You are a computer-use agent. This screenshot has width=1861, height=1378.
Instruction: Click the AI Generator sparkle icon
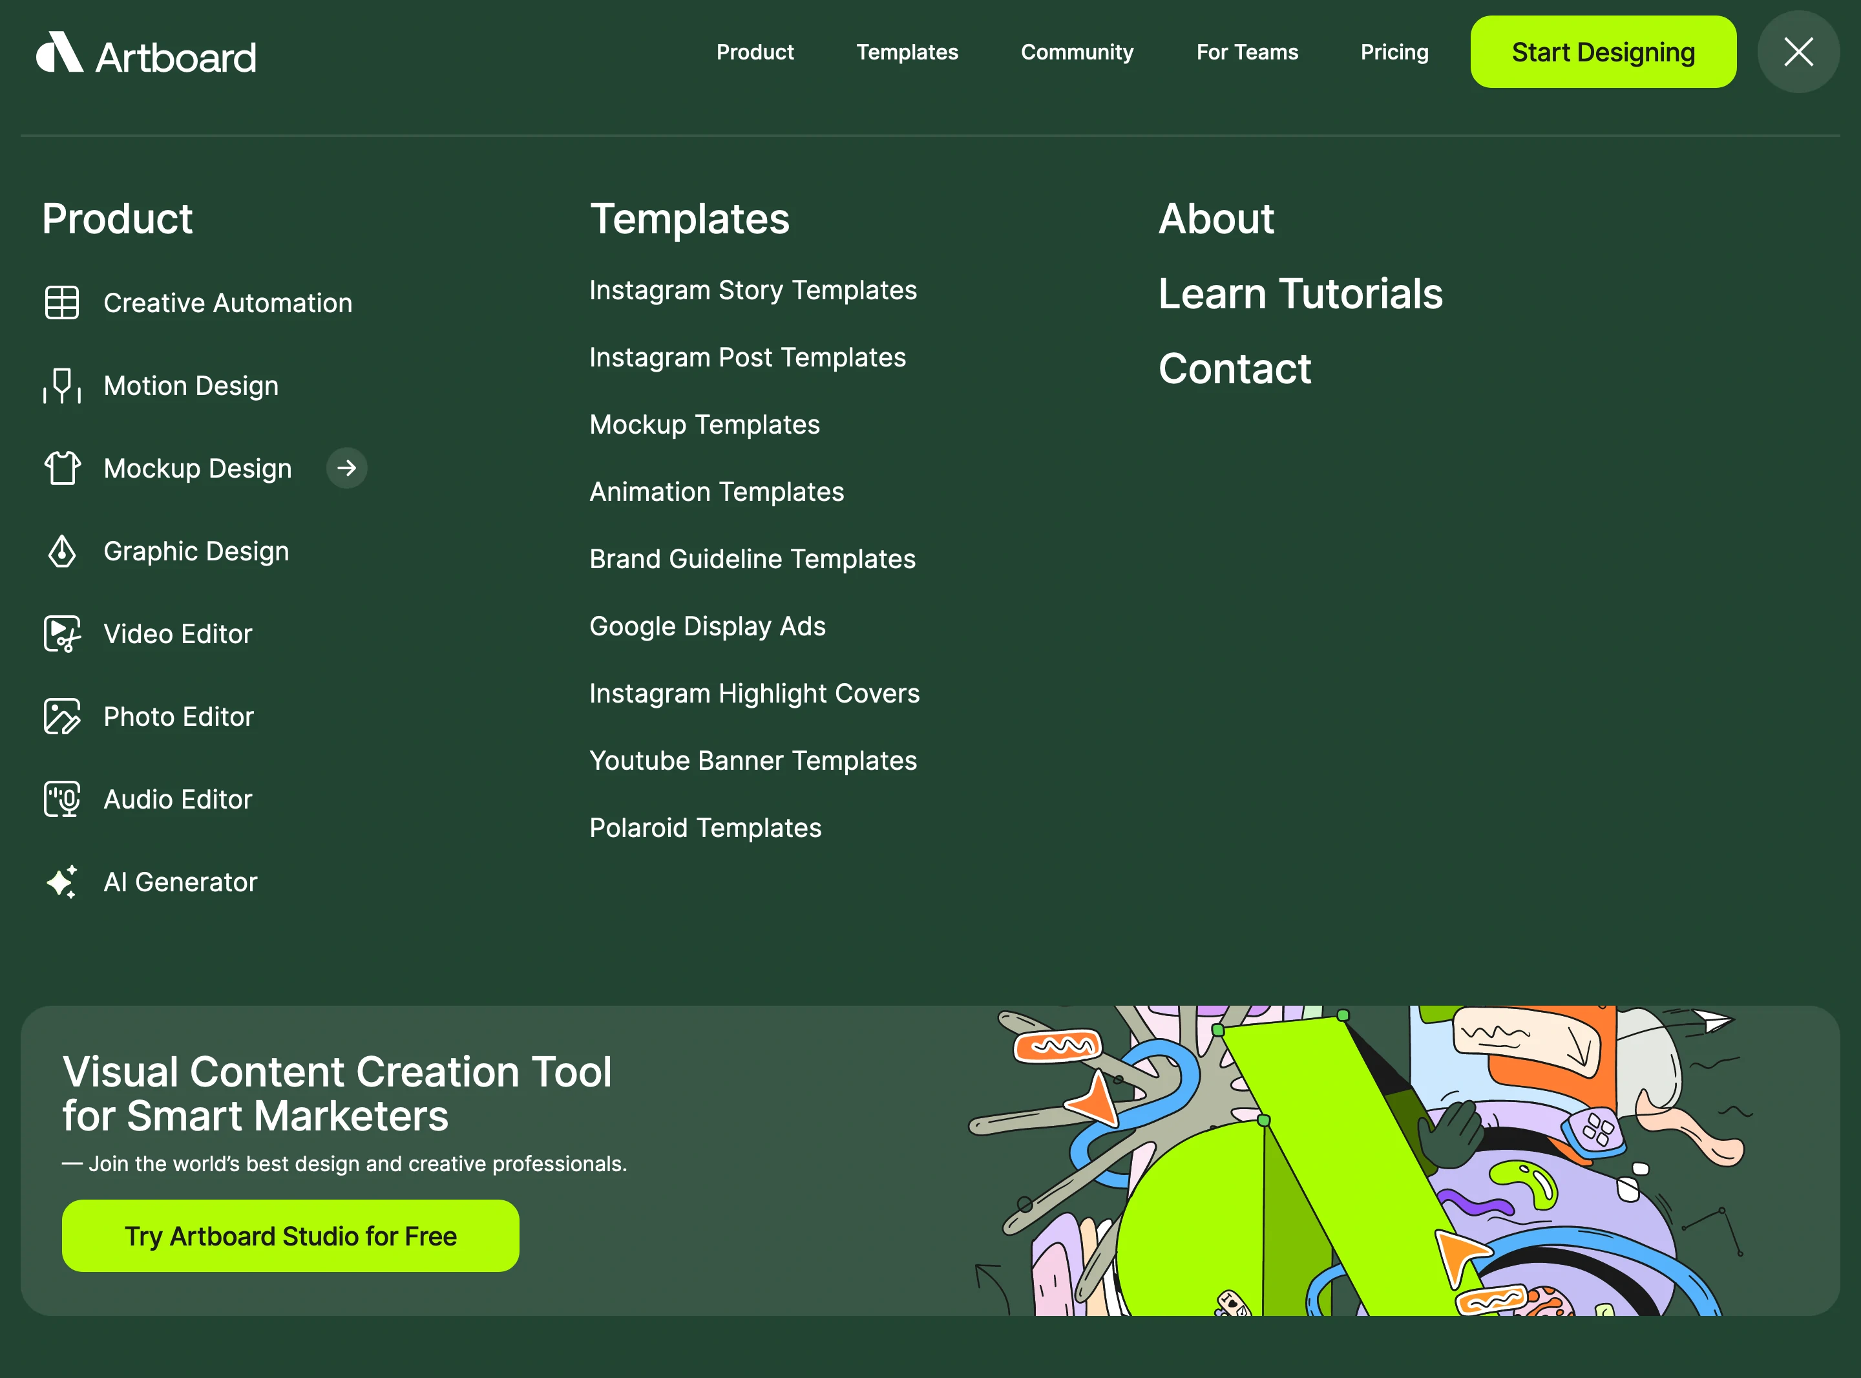tap(61, 882)
